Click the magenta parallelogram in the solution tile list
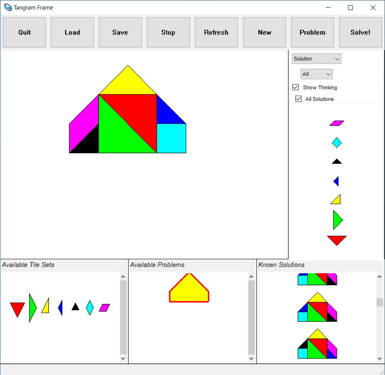The image size is (385, 375). [337, 123]
